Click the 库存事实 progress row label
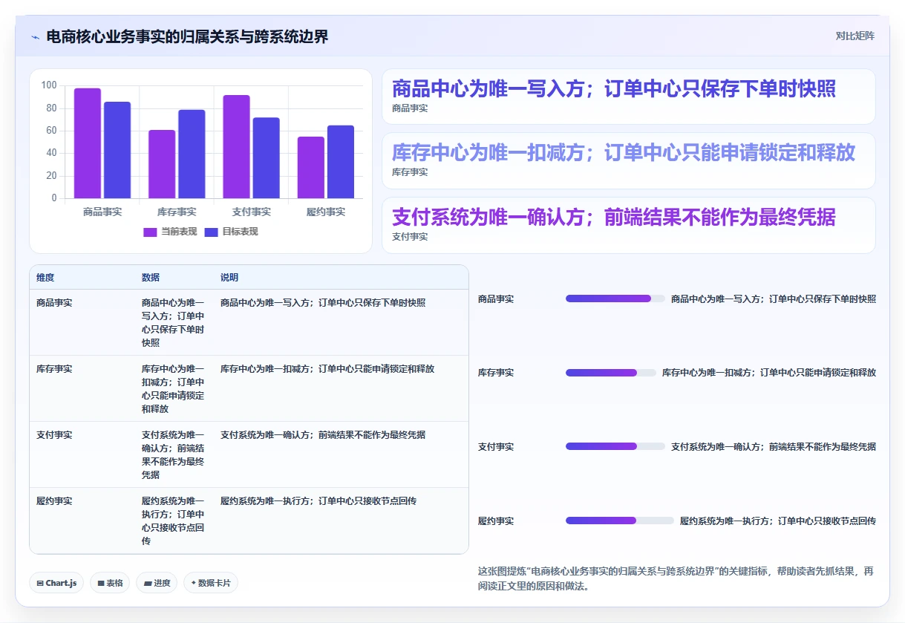 pyautogui.click(x=496, y=373)
